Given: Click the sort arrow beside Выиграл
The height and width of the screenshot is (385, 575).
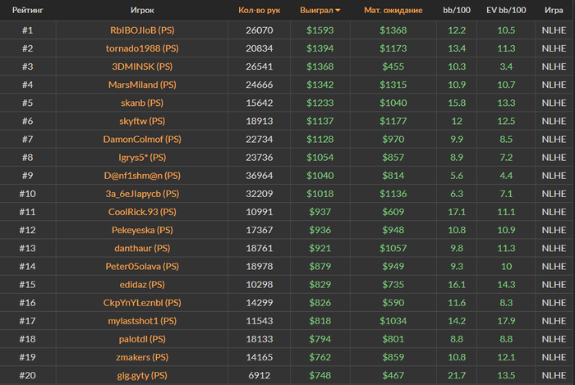Looking at the screenshot, I should [x=338, y=11].
